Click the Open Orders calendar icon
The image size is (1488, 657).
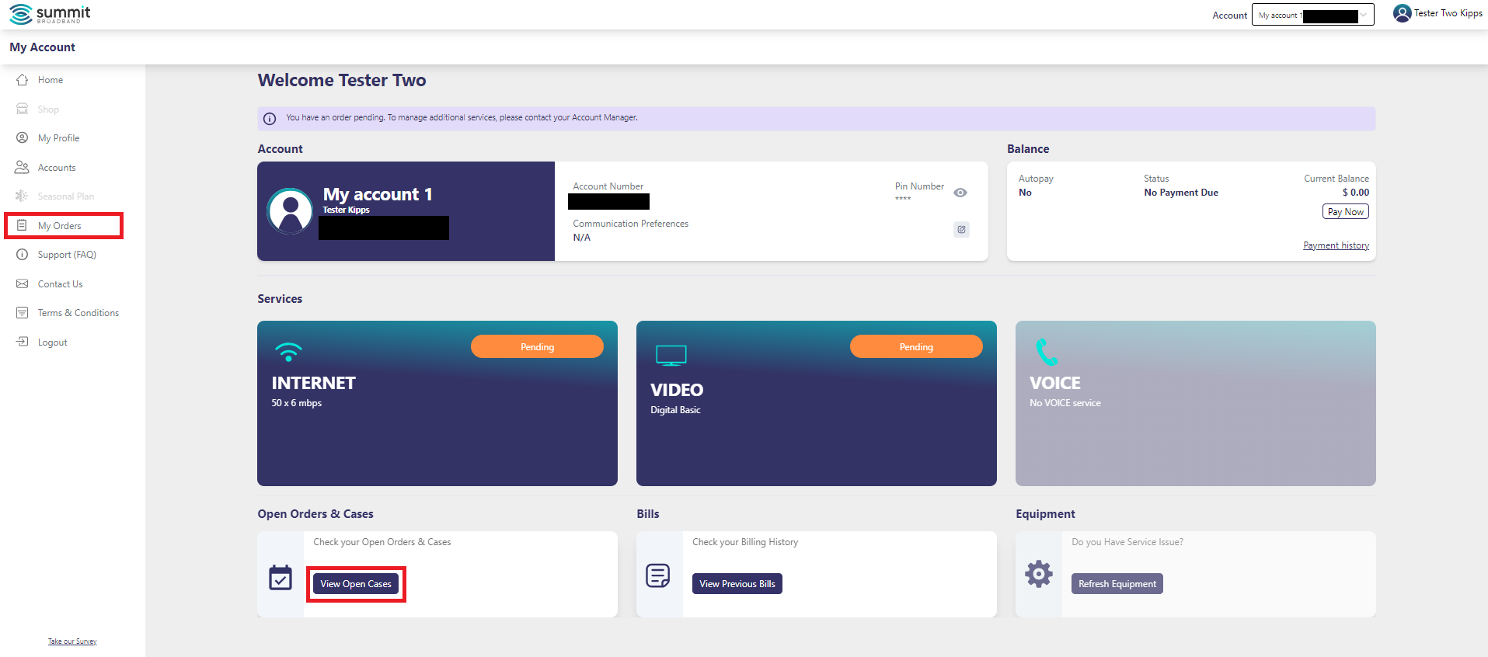tap(281, 577)
